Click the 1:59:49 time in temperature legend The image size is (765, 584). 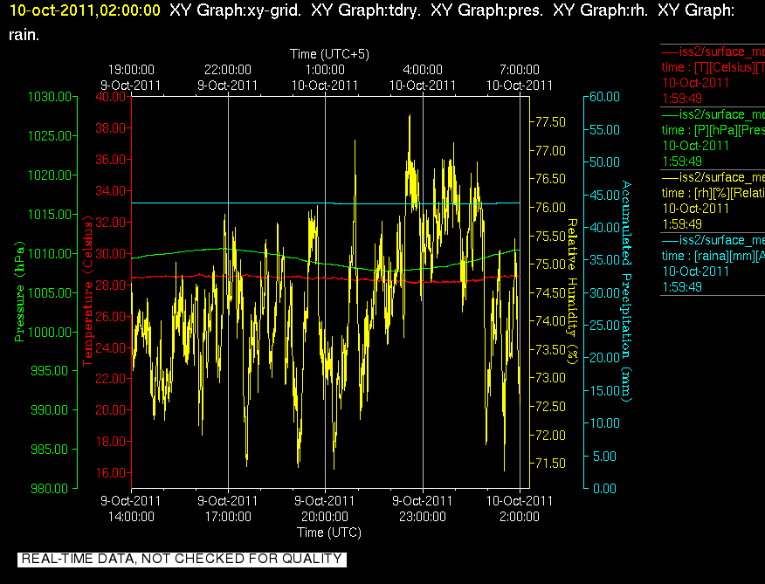click(682, 99)
